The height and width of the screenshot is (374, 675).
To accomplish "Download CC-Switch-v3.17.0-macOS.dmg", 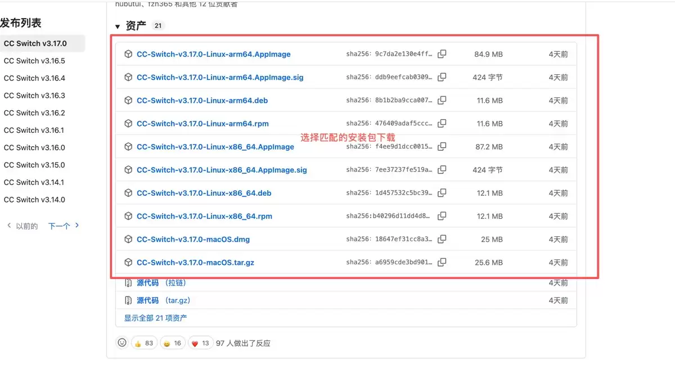I will click(x=193, y=239).
